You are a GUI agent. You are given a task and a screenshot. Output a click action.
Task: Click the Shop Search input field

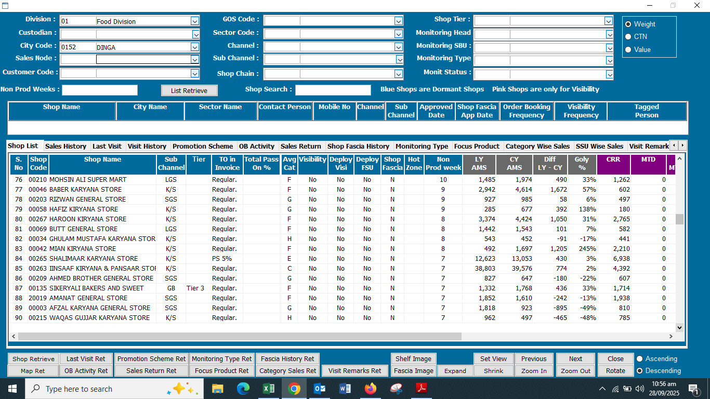333,90
